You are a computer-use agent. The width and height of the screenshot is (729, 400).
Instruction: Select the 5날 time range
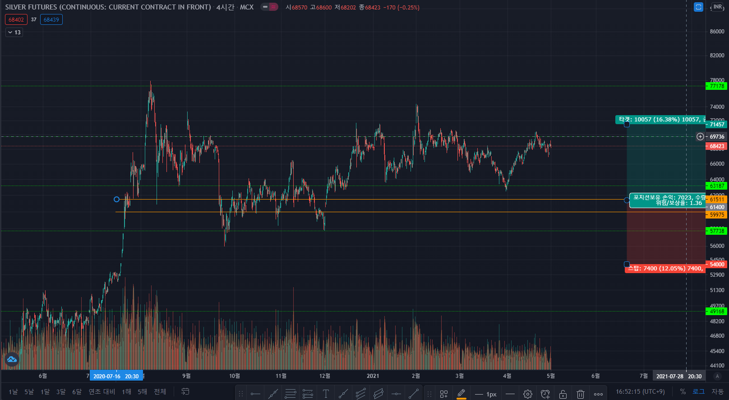(29, 391)
